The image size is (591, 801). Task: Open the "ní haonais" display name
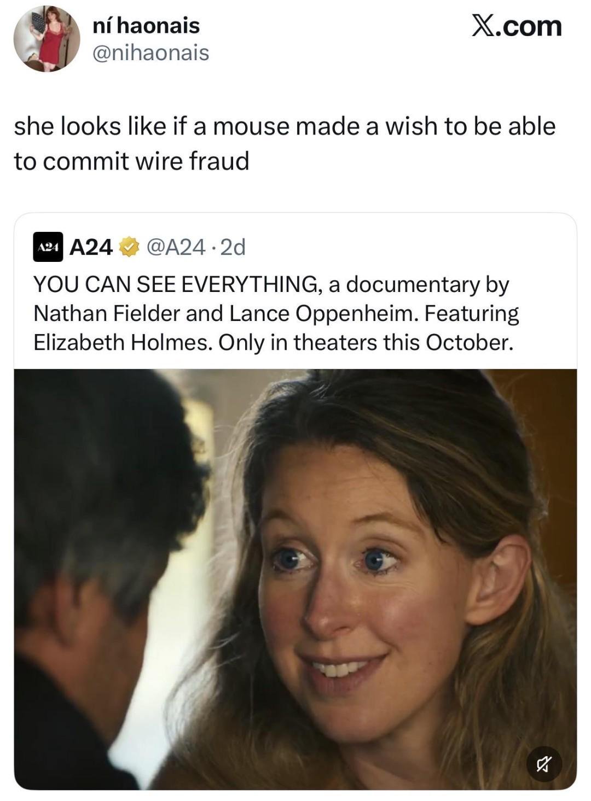pyautogui.click(x=146, y=26)
